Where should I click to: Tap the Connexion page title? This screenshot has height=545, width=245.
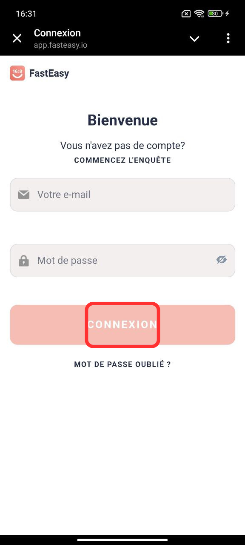57,33
